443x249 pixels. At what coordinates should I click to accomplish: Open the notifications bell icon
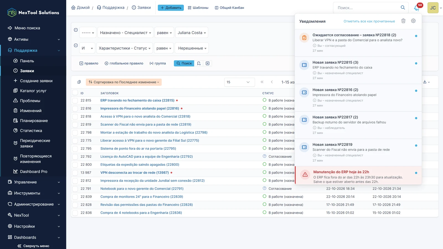click(417, 8)
